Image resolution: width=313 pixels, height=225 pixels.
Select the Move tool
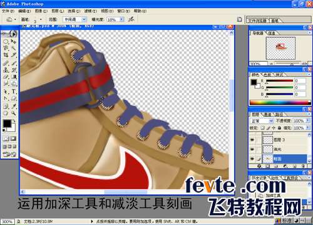tap(14, 41)
